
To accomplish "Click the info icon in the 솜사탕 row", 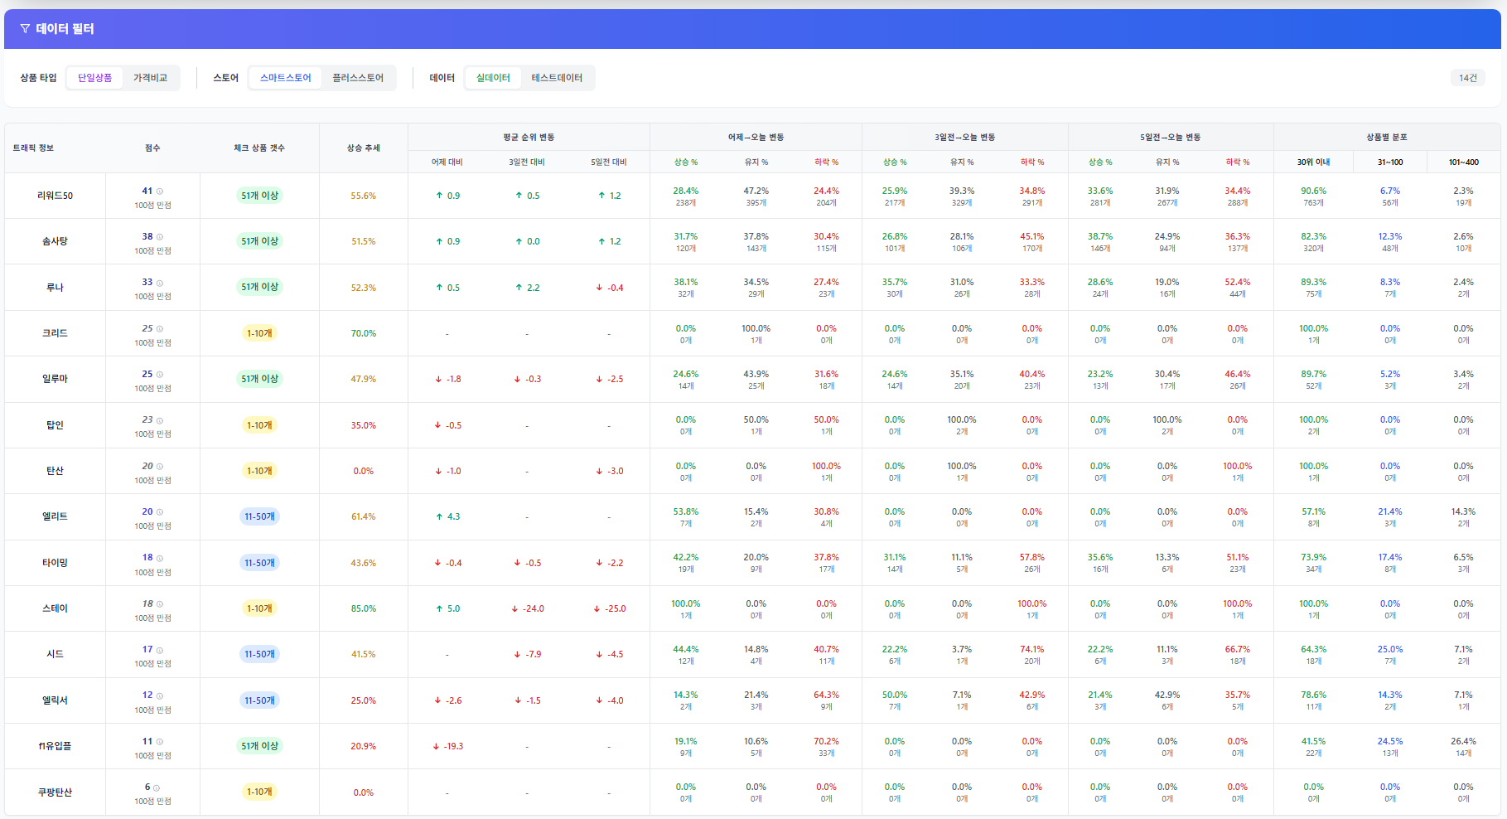I will click(x=160, y=236).
